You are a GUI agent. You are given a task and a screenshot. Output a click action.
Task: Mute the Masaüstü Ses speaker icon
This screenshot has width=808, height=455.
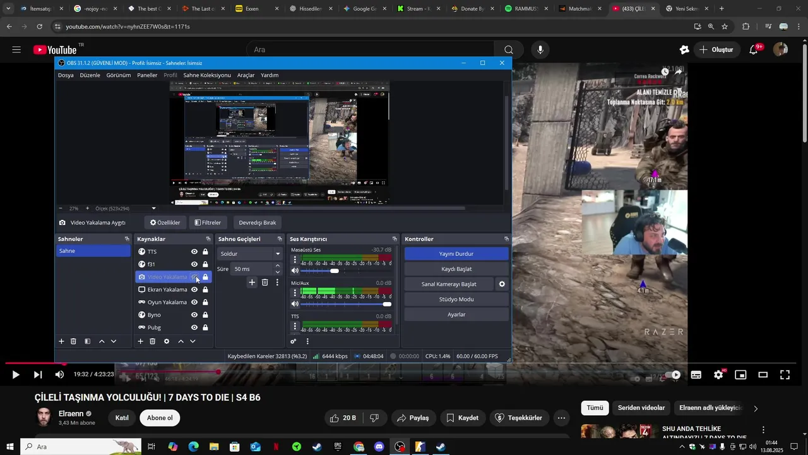[x=295, y=270]
